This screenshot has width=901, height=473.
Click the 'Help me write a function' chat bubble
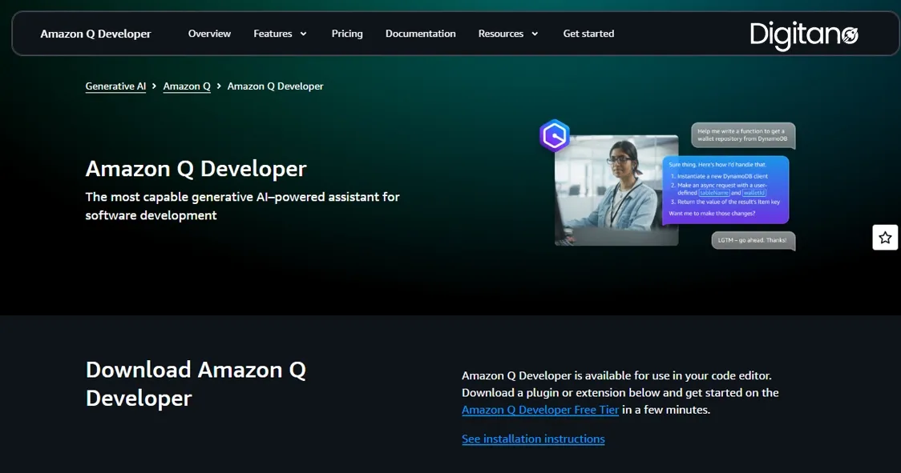coord(743,135)
